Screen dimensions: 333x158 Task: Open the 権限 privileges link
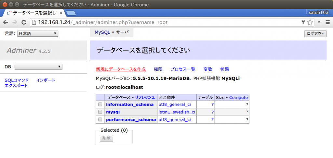click(x=158, y=69)
